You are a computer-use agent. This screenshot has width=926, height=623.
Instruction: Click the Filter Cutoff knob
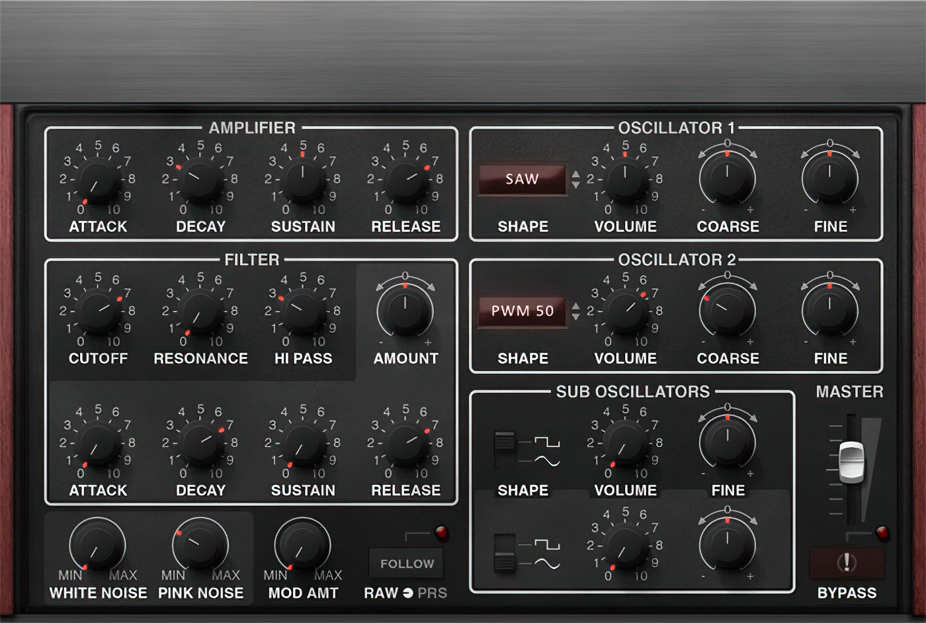point(98,311)
